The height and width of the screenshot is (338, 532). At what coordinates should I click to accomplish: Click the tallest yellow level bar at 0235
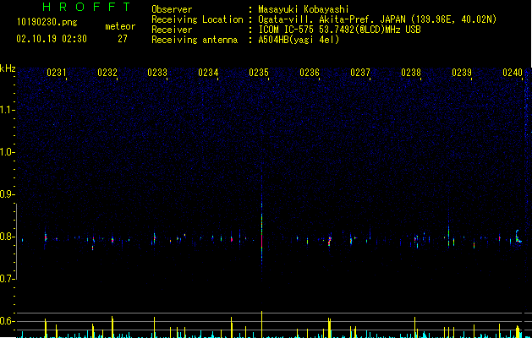point(261,324)
